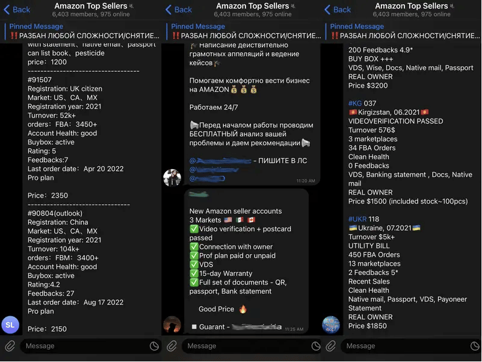Click the text '15-day Warranty'
The width and height of the screenshot is (482, 362).
tap(226, 273)
